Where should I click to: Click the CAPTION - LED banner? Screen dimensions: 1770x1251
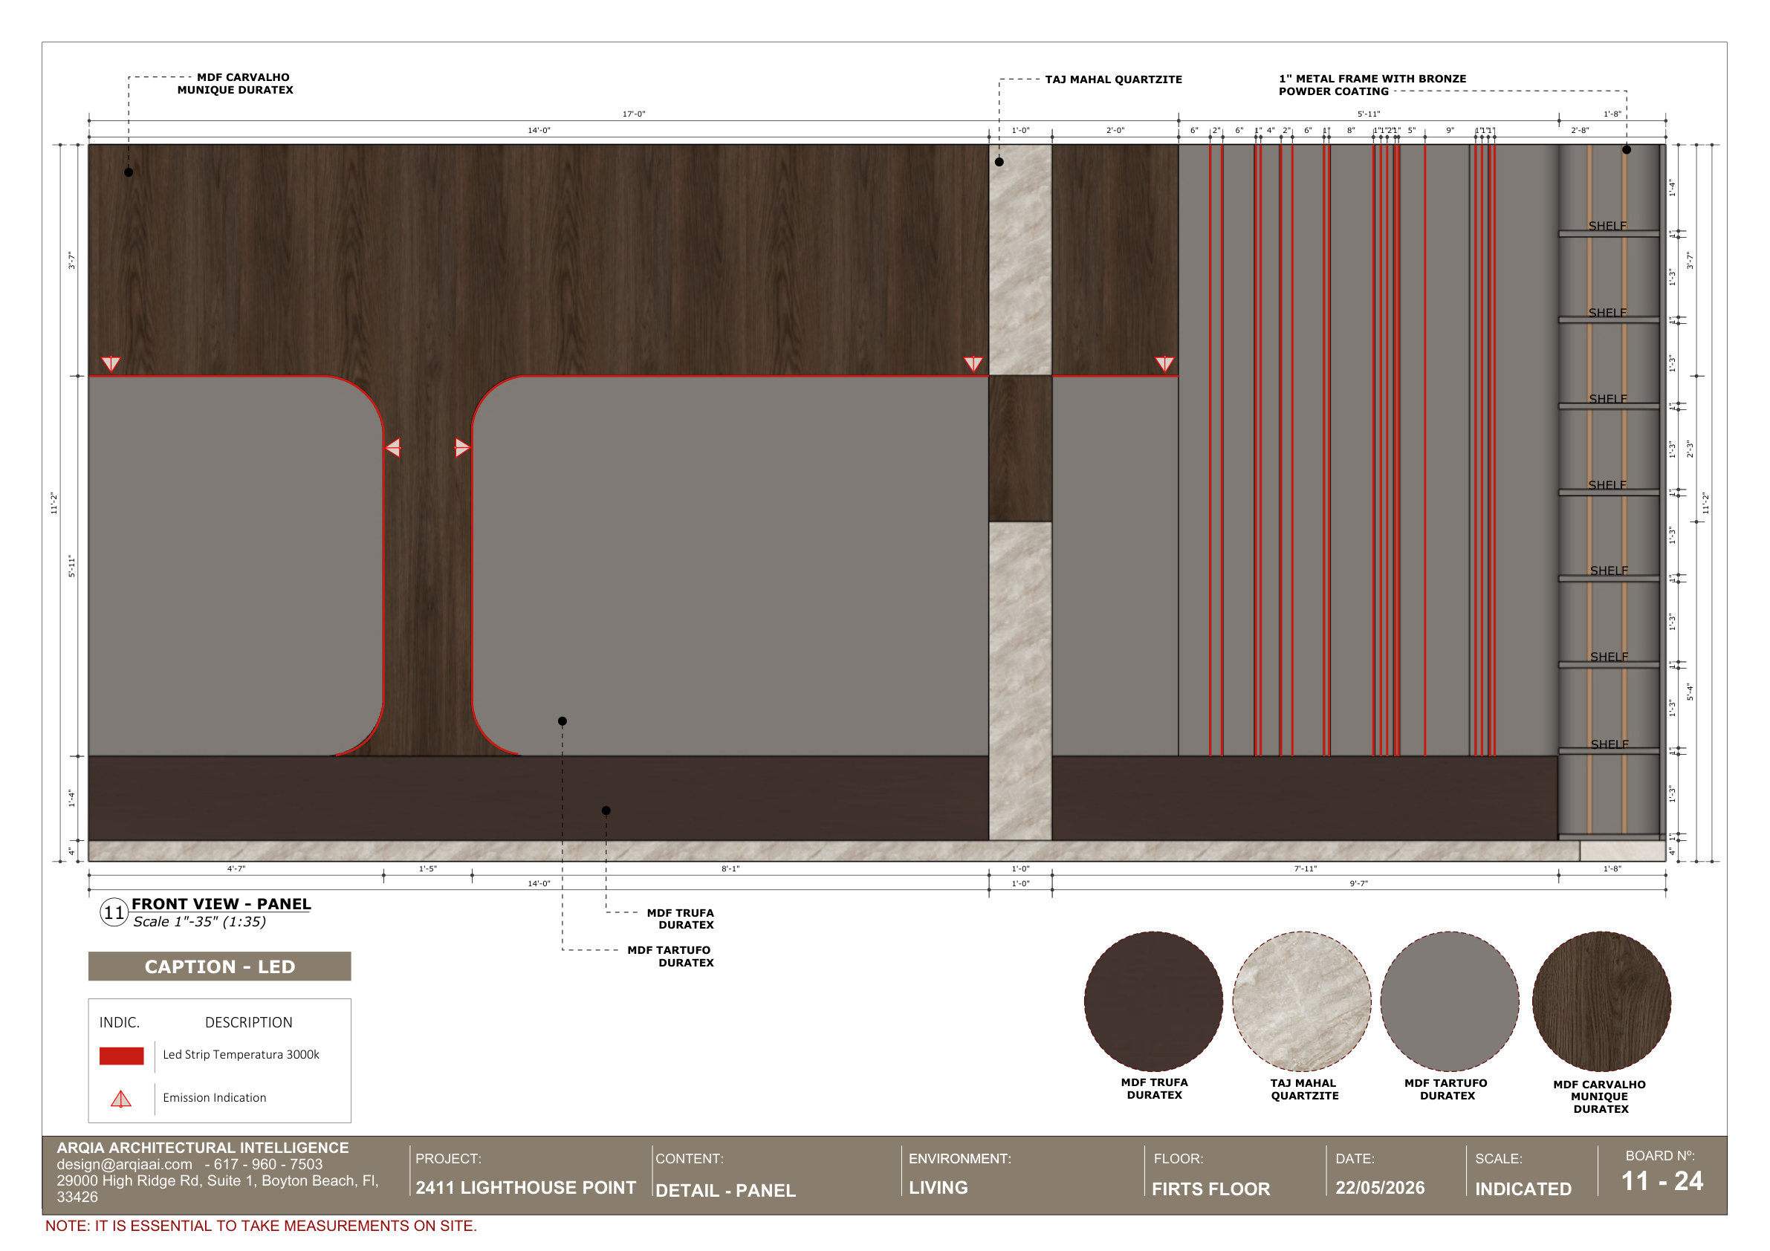220,966
